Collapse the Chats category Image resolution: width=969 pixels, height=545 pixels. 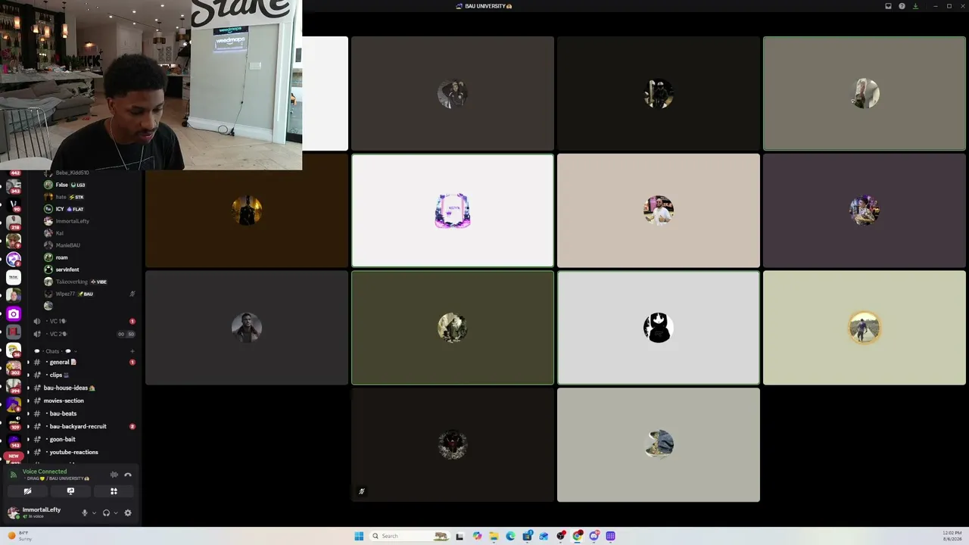coord(57,351)
